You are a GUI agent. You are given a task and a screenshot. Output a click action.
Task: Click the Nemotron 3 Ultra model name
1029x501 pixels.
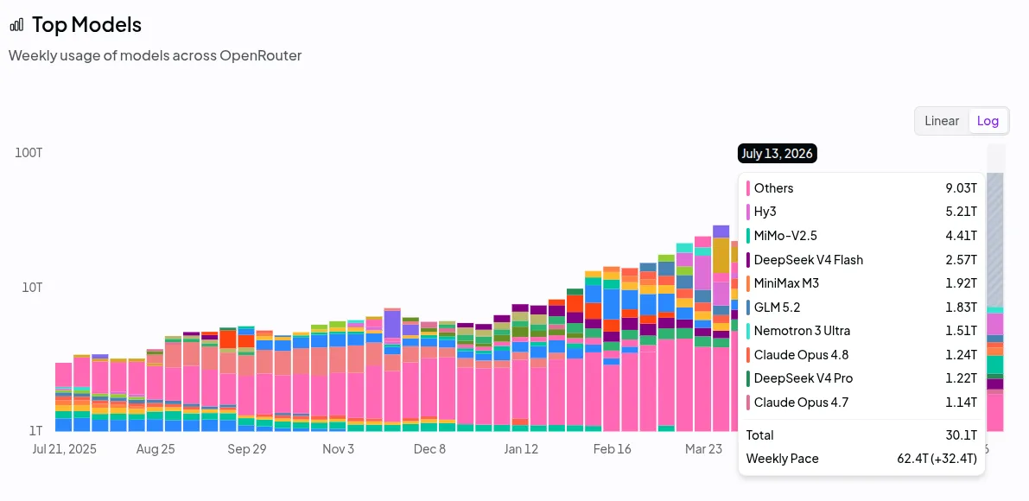coord(802,331)
